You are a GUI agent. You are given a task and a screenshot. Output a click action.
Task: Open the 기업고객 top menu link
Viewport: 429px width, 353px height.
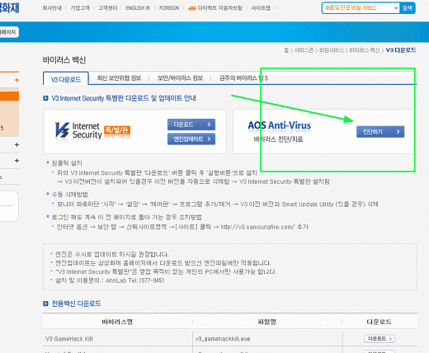pyautogui.click(x=80, y=8)
